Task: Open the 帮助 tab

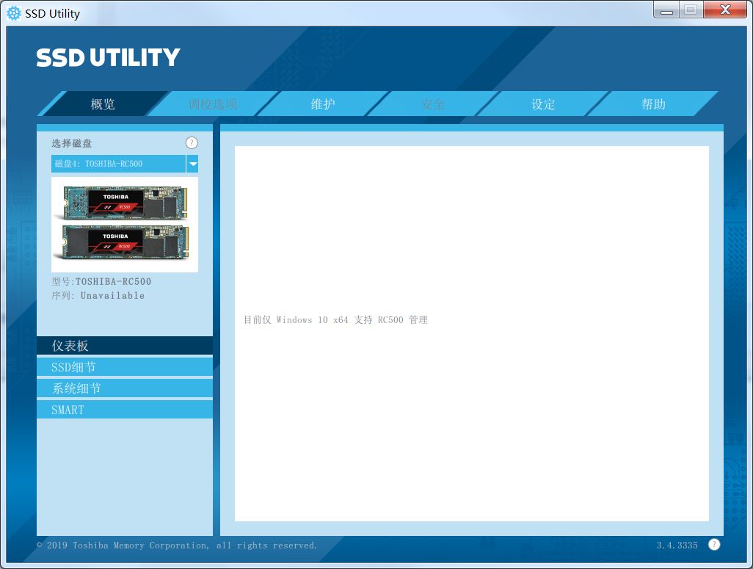Action: (653, 104)
